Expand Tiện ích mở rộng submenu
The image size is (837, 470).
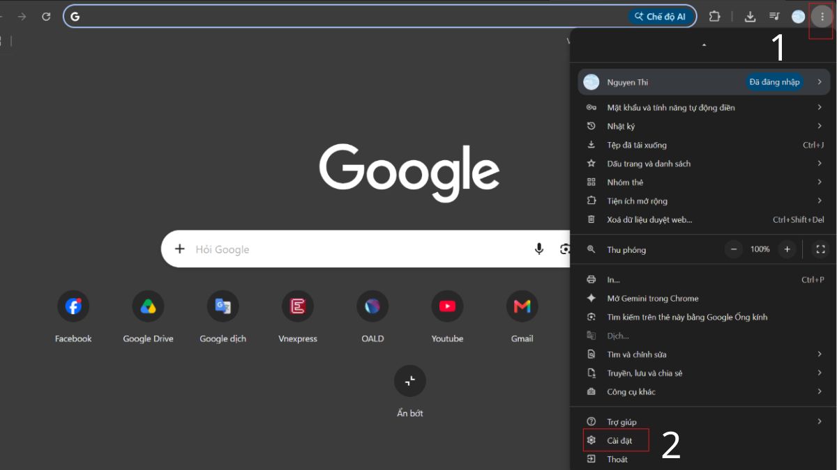[704, 201]
